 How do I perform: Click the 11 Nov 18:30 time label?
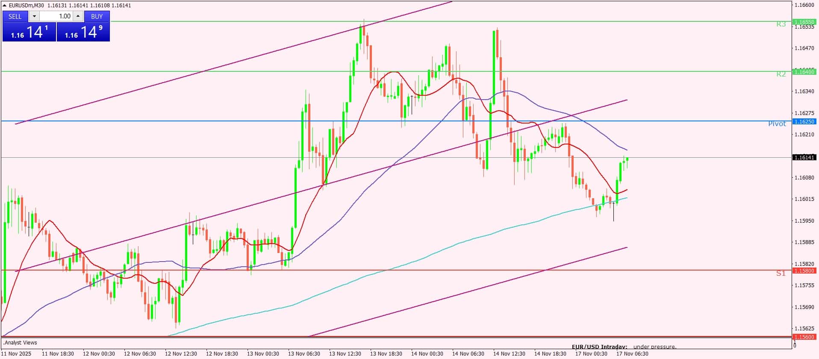click(x=58, y=354)
